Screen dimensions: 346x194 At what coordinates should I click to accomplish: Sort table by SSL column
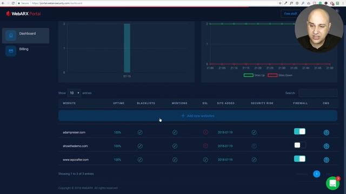205,103
